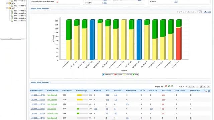This screenshot has width=214, height=120.
Task: Open Transient count 202 for 192.168.113.0/24
Action: (x=116, y=113)
